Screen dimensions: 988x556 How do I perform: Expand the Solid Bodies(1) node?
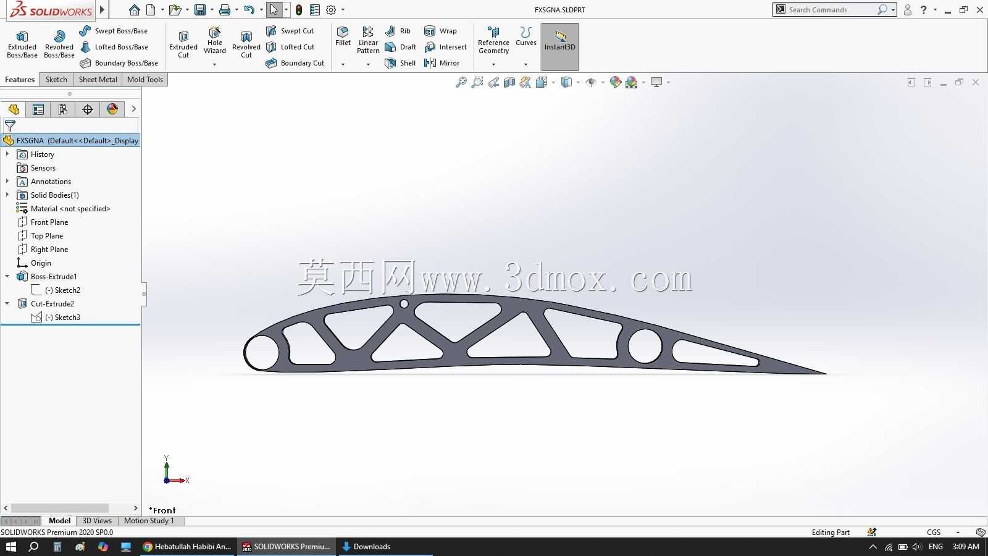7,195
